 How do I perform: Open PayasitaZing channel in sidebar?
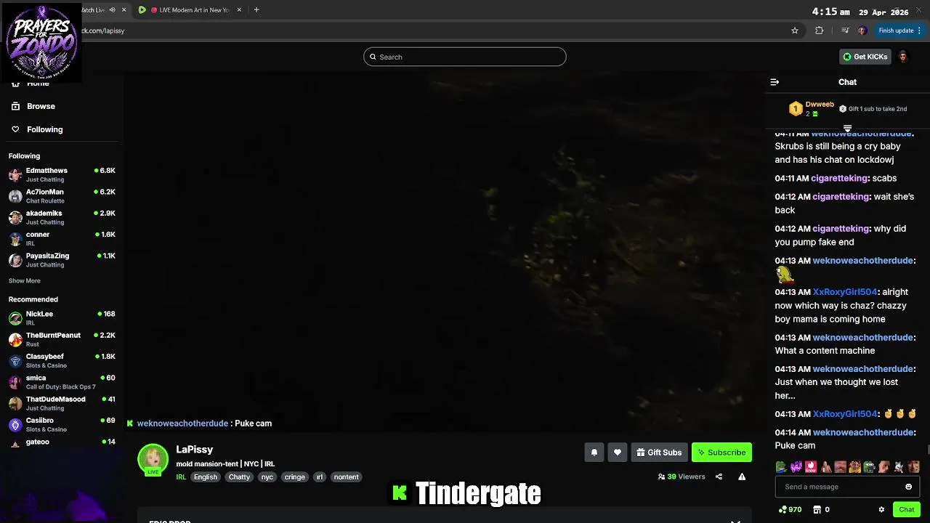point(62,260)
